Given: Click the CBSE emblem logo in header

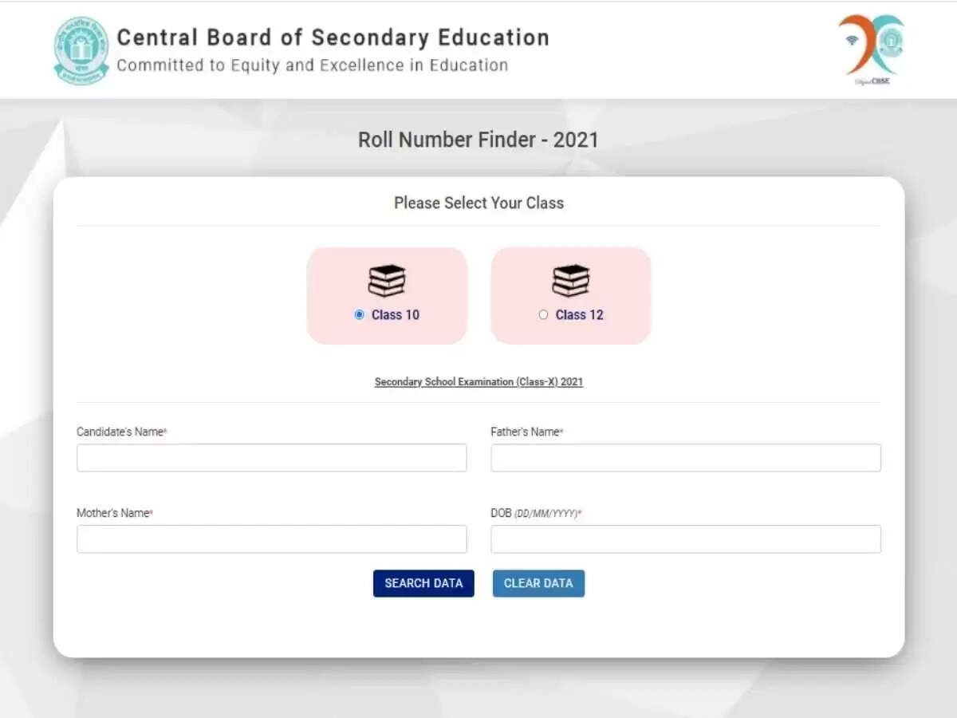Looking at the screenshot, I should coord(81,50).
